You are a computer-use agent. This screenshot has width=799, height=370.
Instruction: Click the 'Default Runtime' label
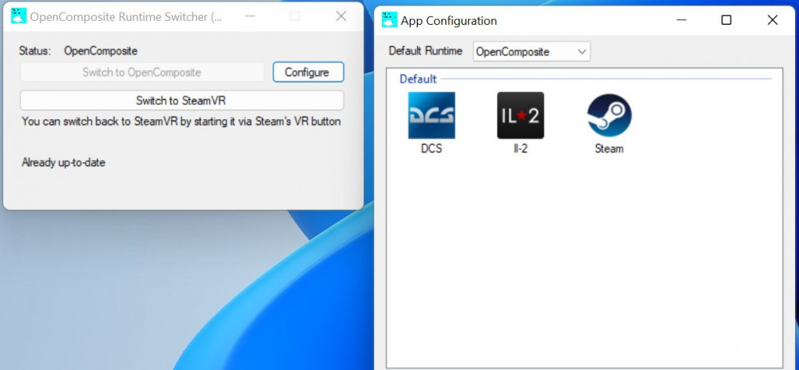426,51
